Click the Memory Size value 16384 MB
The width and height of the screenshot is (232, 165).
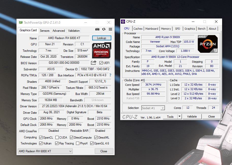51,100
